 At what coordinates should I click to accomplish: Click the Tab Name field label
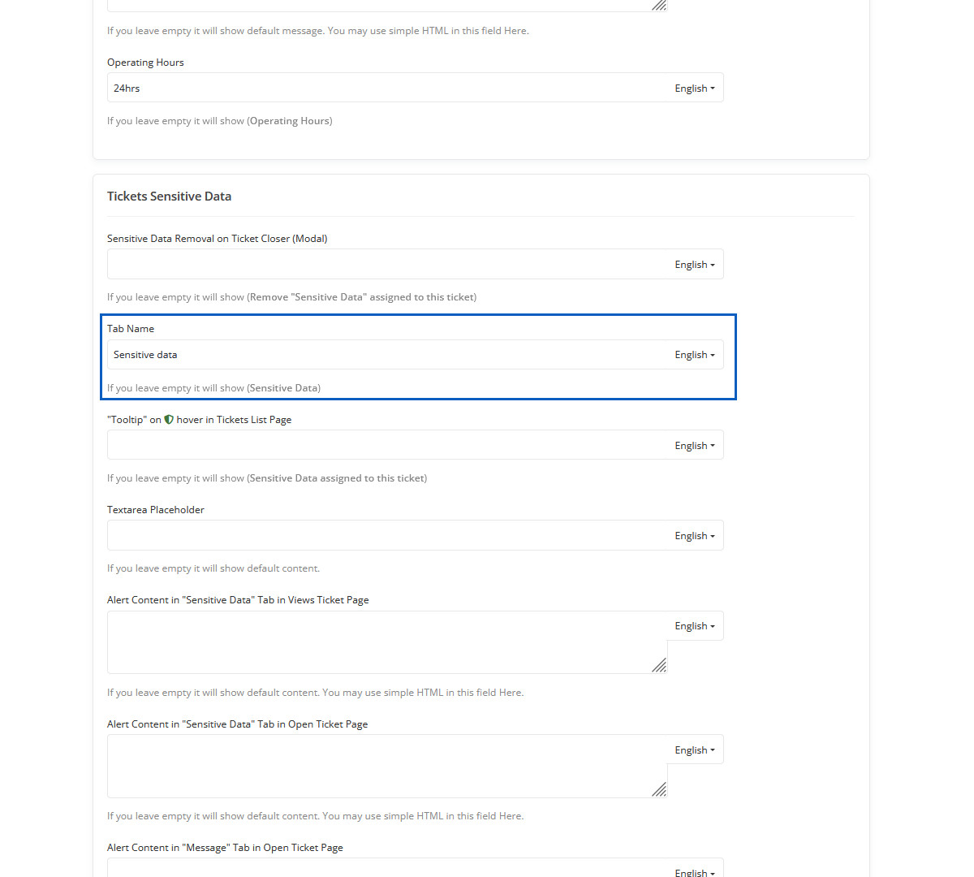click(x=131, y=329)
